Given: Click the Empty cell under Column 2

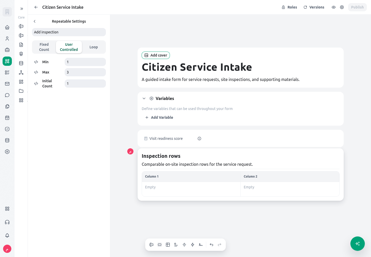Looking at the screenshot, I should 290,189.
